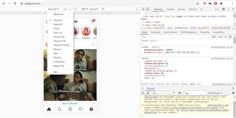This screenshot has height=118, width=236.
Task: Expand the head element node
Action: [x=144, y=22]
